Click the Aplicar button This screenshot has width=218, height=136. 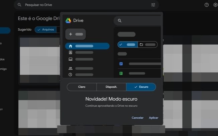pyautogui.click(x=153, y=118)
